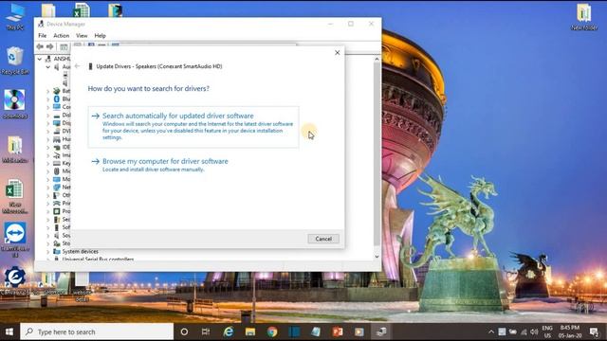Image resolution: width=607 pixels, height=341 pixels.
Task: Select the IDE controllers icon in tree
Action: point(57,147)
